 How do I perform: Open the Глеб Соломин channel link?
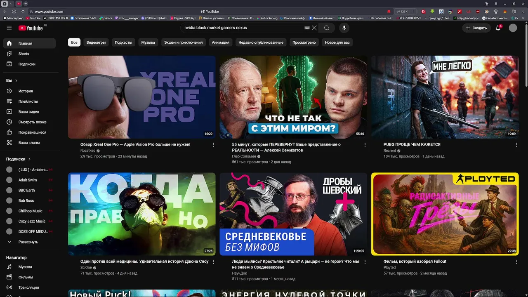(244, 157)
